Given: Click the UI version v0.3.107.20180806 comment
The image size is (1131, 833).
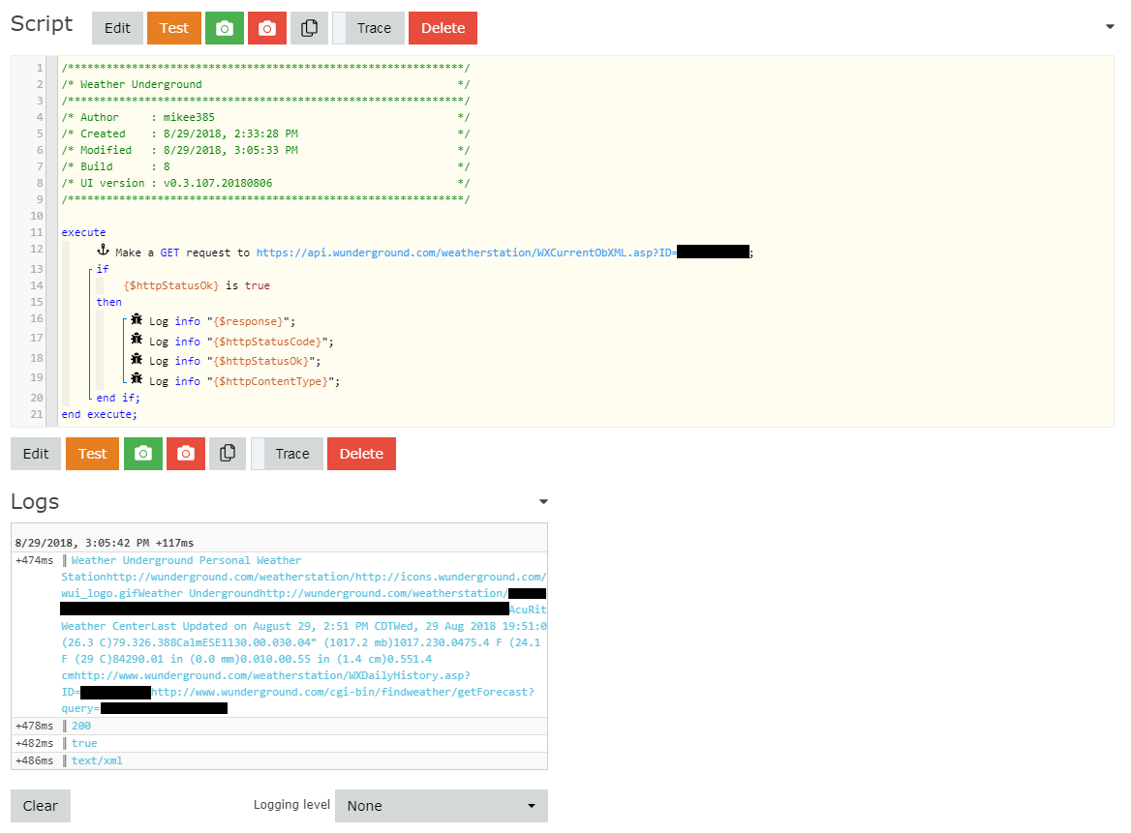Looking at the screenshot, I should tap(265, 184).
